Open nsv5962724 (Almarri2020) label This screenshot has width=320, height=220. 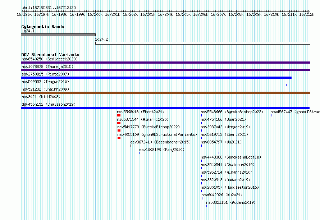pos(227,172)
